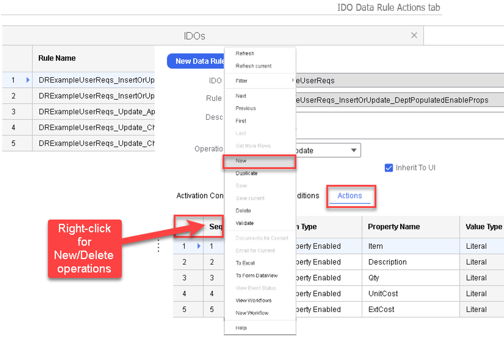Image resolution: width=504 pixels, height=340 pixels.
Task: Click the Property Name column header
Action: tap(410, 227)
